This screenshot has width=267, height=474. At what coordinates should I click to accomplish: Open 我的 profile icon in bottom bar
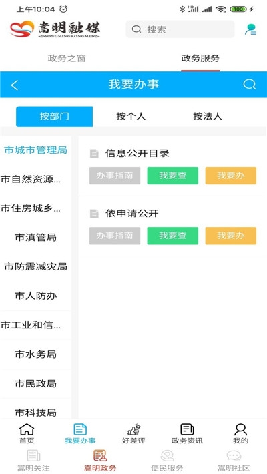[x=240, y=429]
